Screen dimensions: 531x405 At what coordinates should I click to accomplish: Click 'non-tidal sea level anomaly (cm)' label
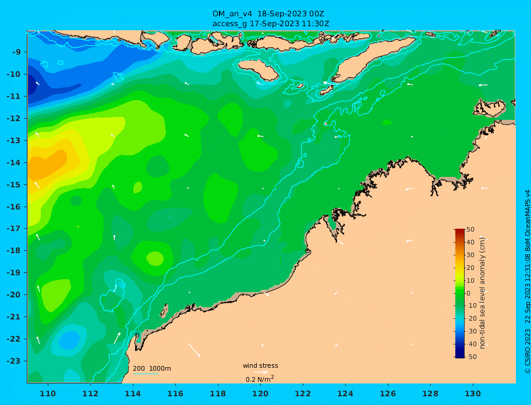[482, 293]
